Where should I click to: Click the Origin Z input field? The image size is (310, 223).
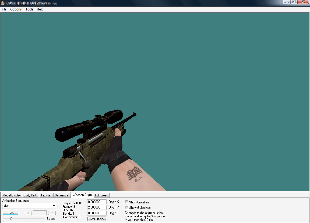tap(97, 213)
